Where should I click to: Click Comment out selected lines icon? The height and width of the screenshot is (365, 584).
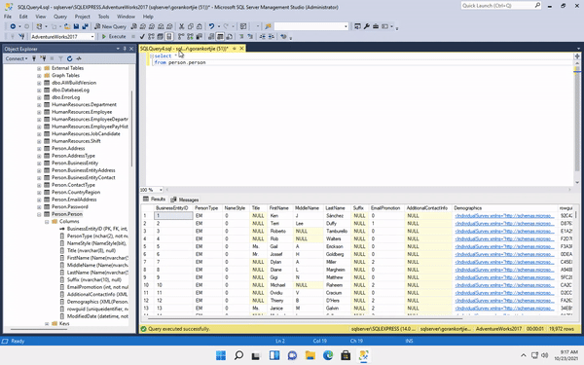point(241,37)
